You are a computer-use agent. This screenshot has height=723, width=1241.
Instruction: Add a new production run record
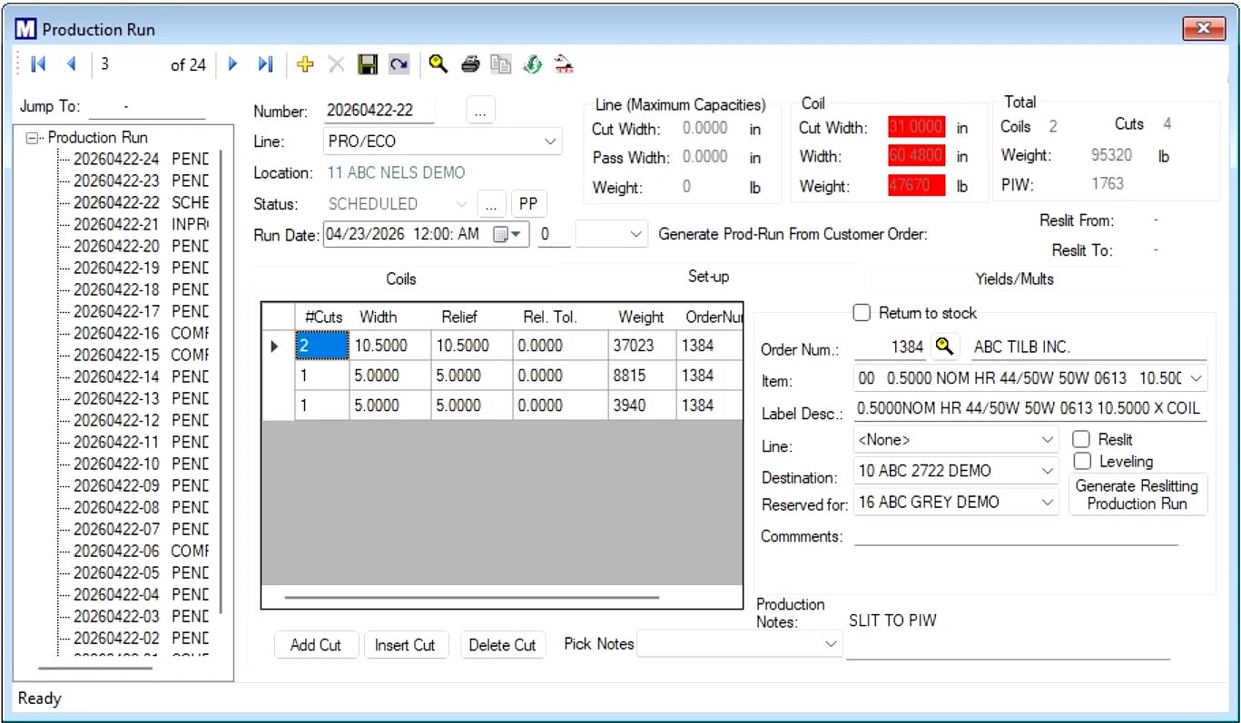304,64
